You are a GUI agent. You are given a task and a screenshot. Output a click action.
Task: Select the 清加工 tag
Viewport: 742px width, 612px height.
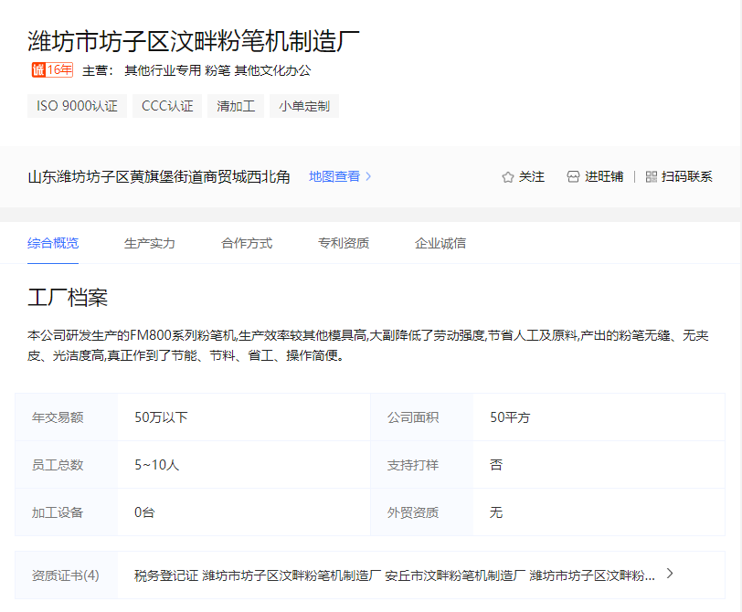[235, 106]
